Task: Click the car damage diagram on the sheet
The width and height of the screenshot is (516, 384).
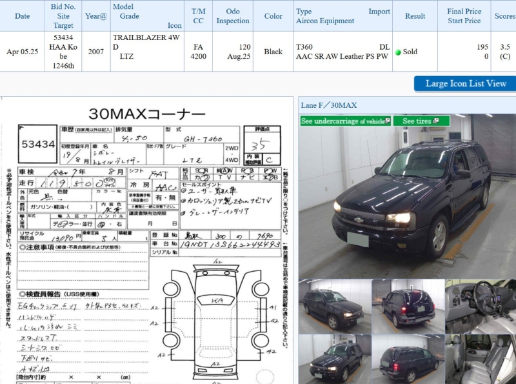Action: (x=216, y=316)
